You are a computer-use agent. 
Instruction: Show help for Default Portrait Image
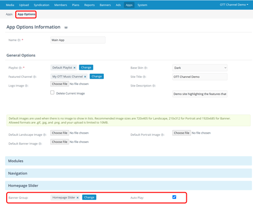[162, 135]
